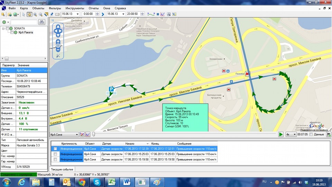Click the map with folder icon
332x187 pixels.
(x=10, y=15)
